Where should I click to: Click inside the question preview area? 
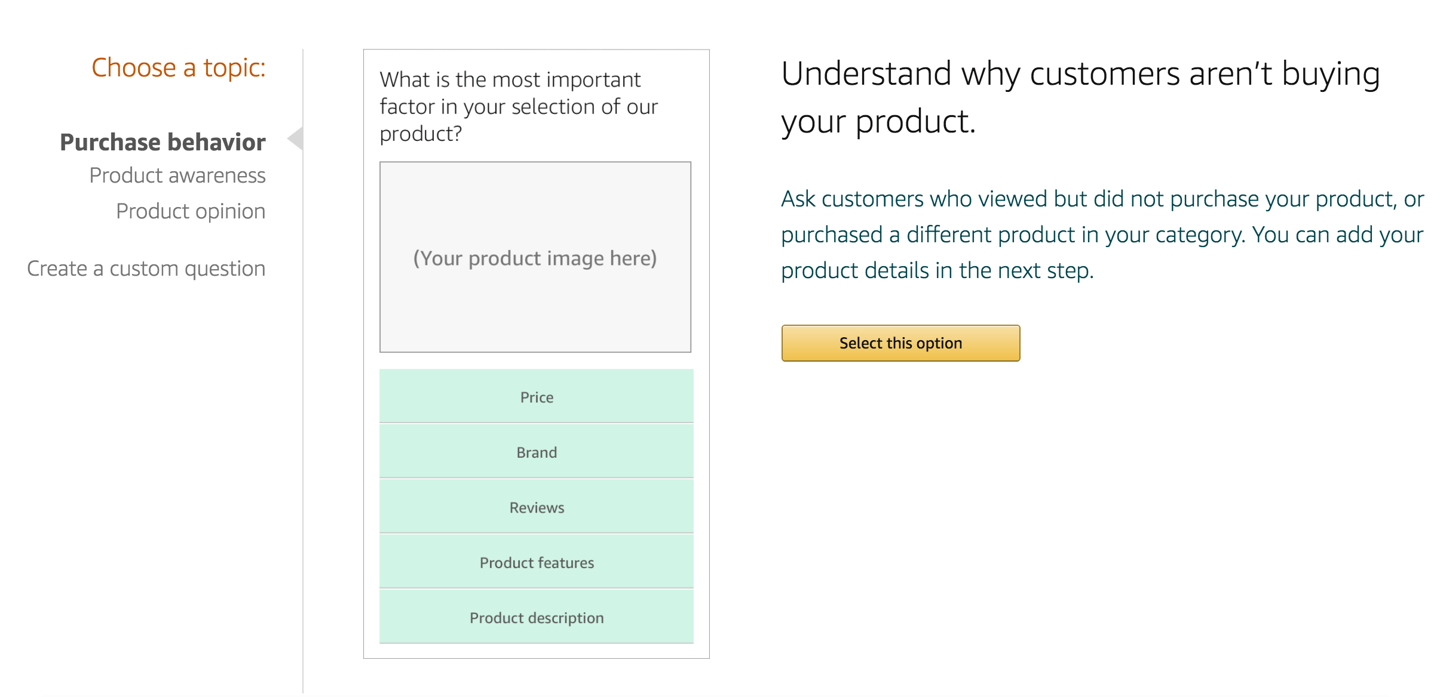(519, 106)
